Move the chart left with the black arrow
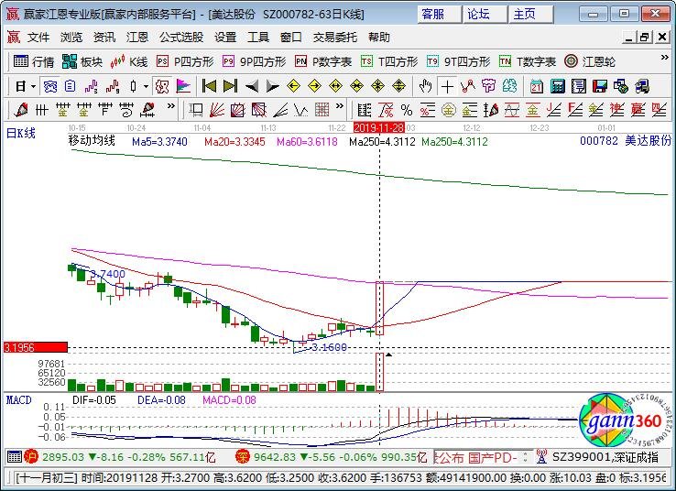The image size is (676, 491). (252, 87)
